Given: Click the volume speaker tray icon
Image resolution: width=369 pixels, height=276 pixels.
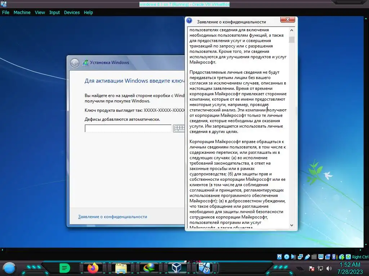Looking at the screenshot, I should tap(329, 268).
